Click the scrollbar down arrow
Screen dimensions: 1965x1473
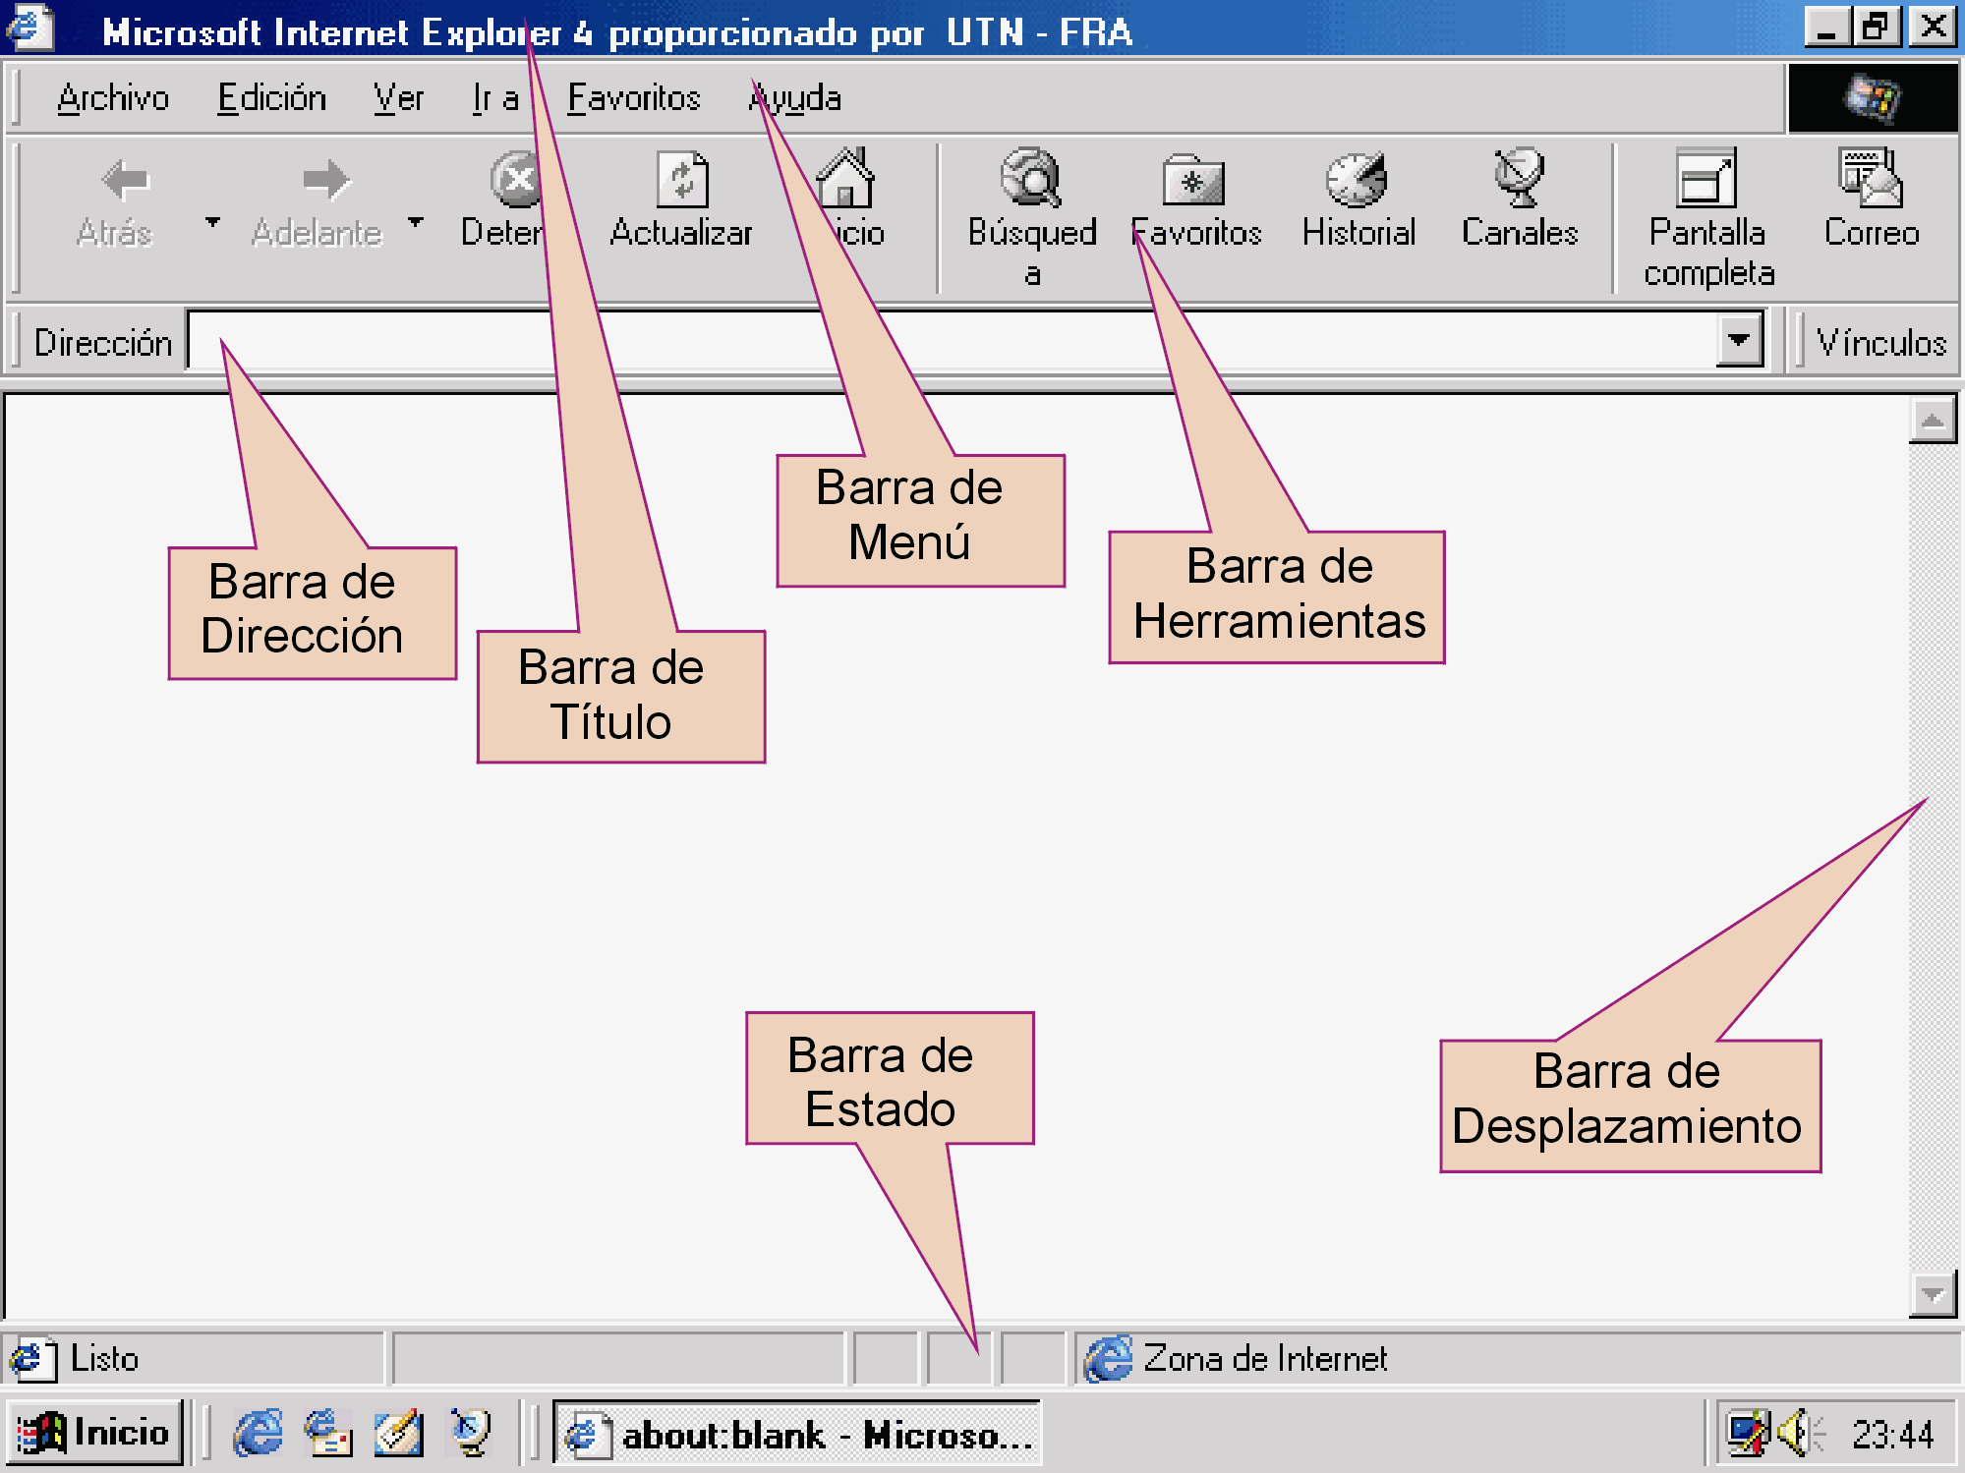coord(1932,1295)
